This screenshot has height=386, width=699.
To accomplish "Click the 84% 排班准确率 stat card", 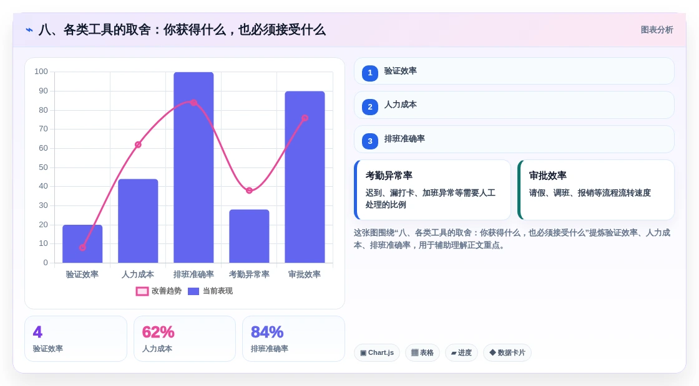I will (x=294, y=339).
